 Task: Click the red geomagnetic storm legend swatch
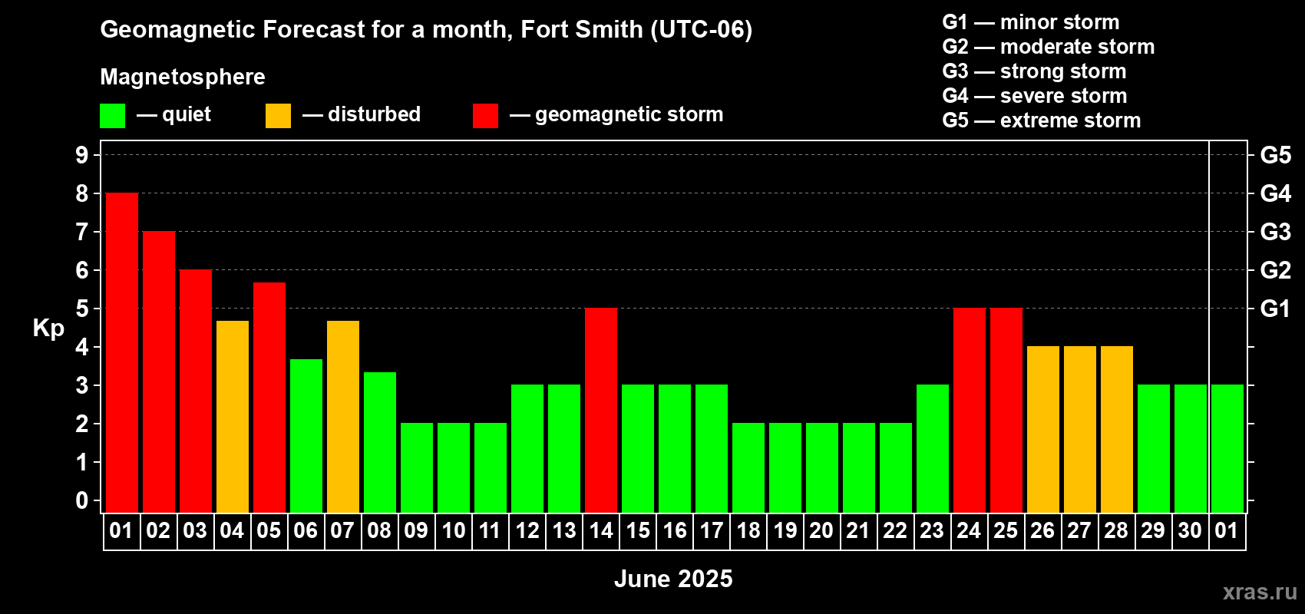[485, 116]
